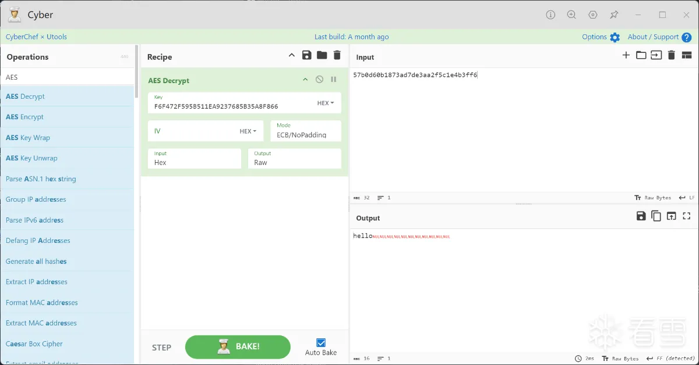Click the CyberChef × Utools link
This screenshot has width=699, height=365.
pyautogui.click(x=36, y=37)
